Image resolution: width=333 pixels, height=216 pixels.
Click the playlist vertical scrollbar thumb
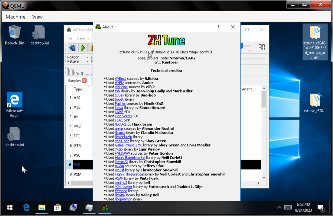point(264,99)
